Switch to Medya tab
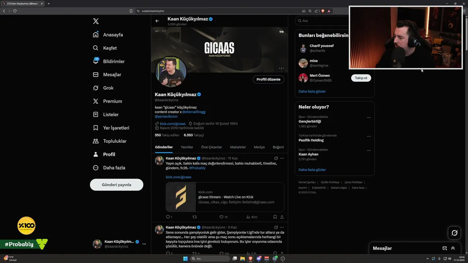 259,147
